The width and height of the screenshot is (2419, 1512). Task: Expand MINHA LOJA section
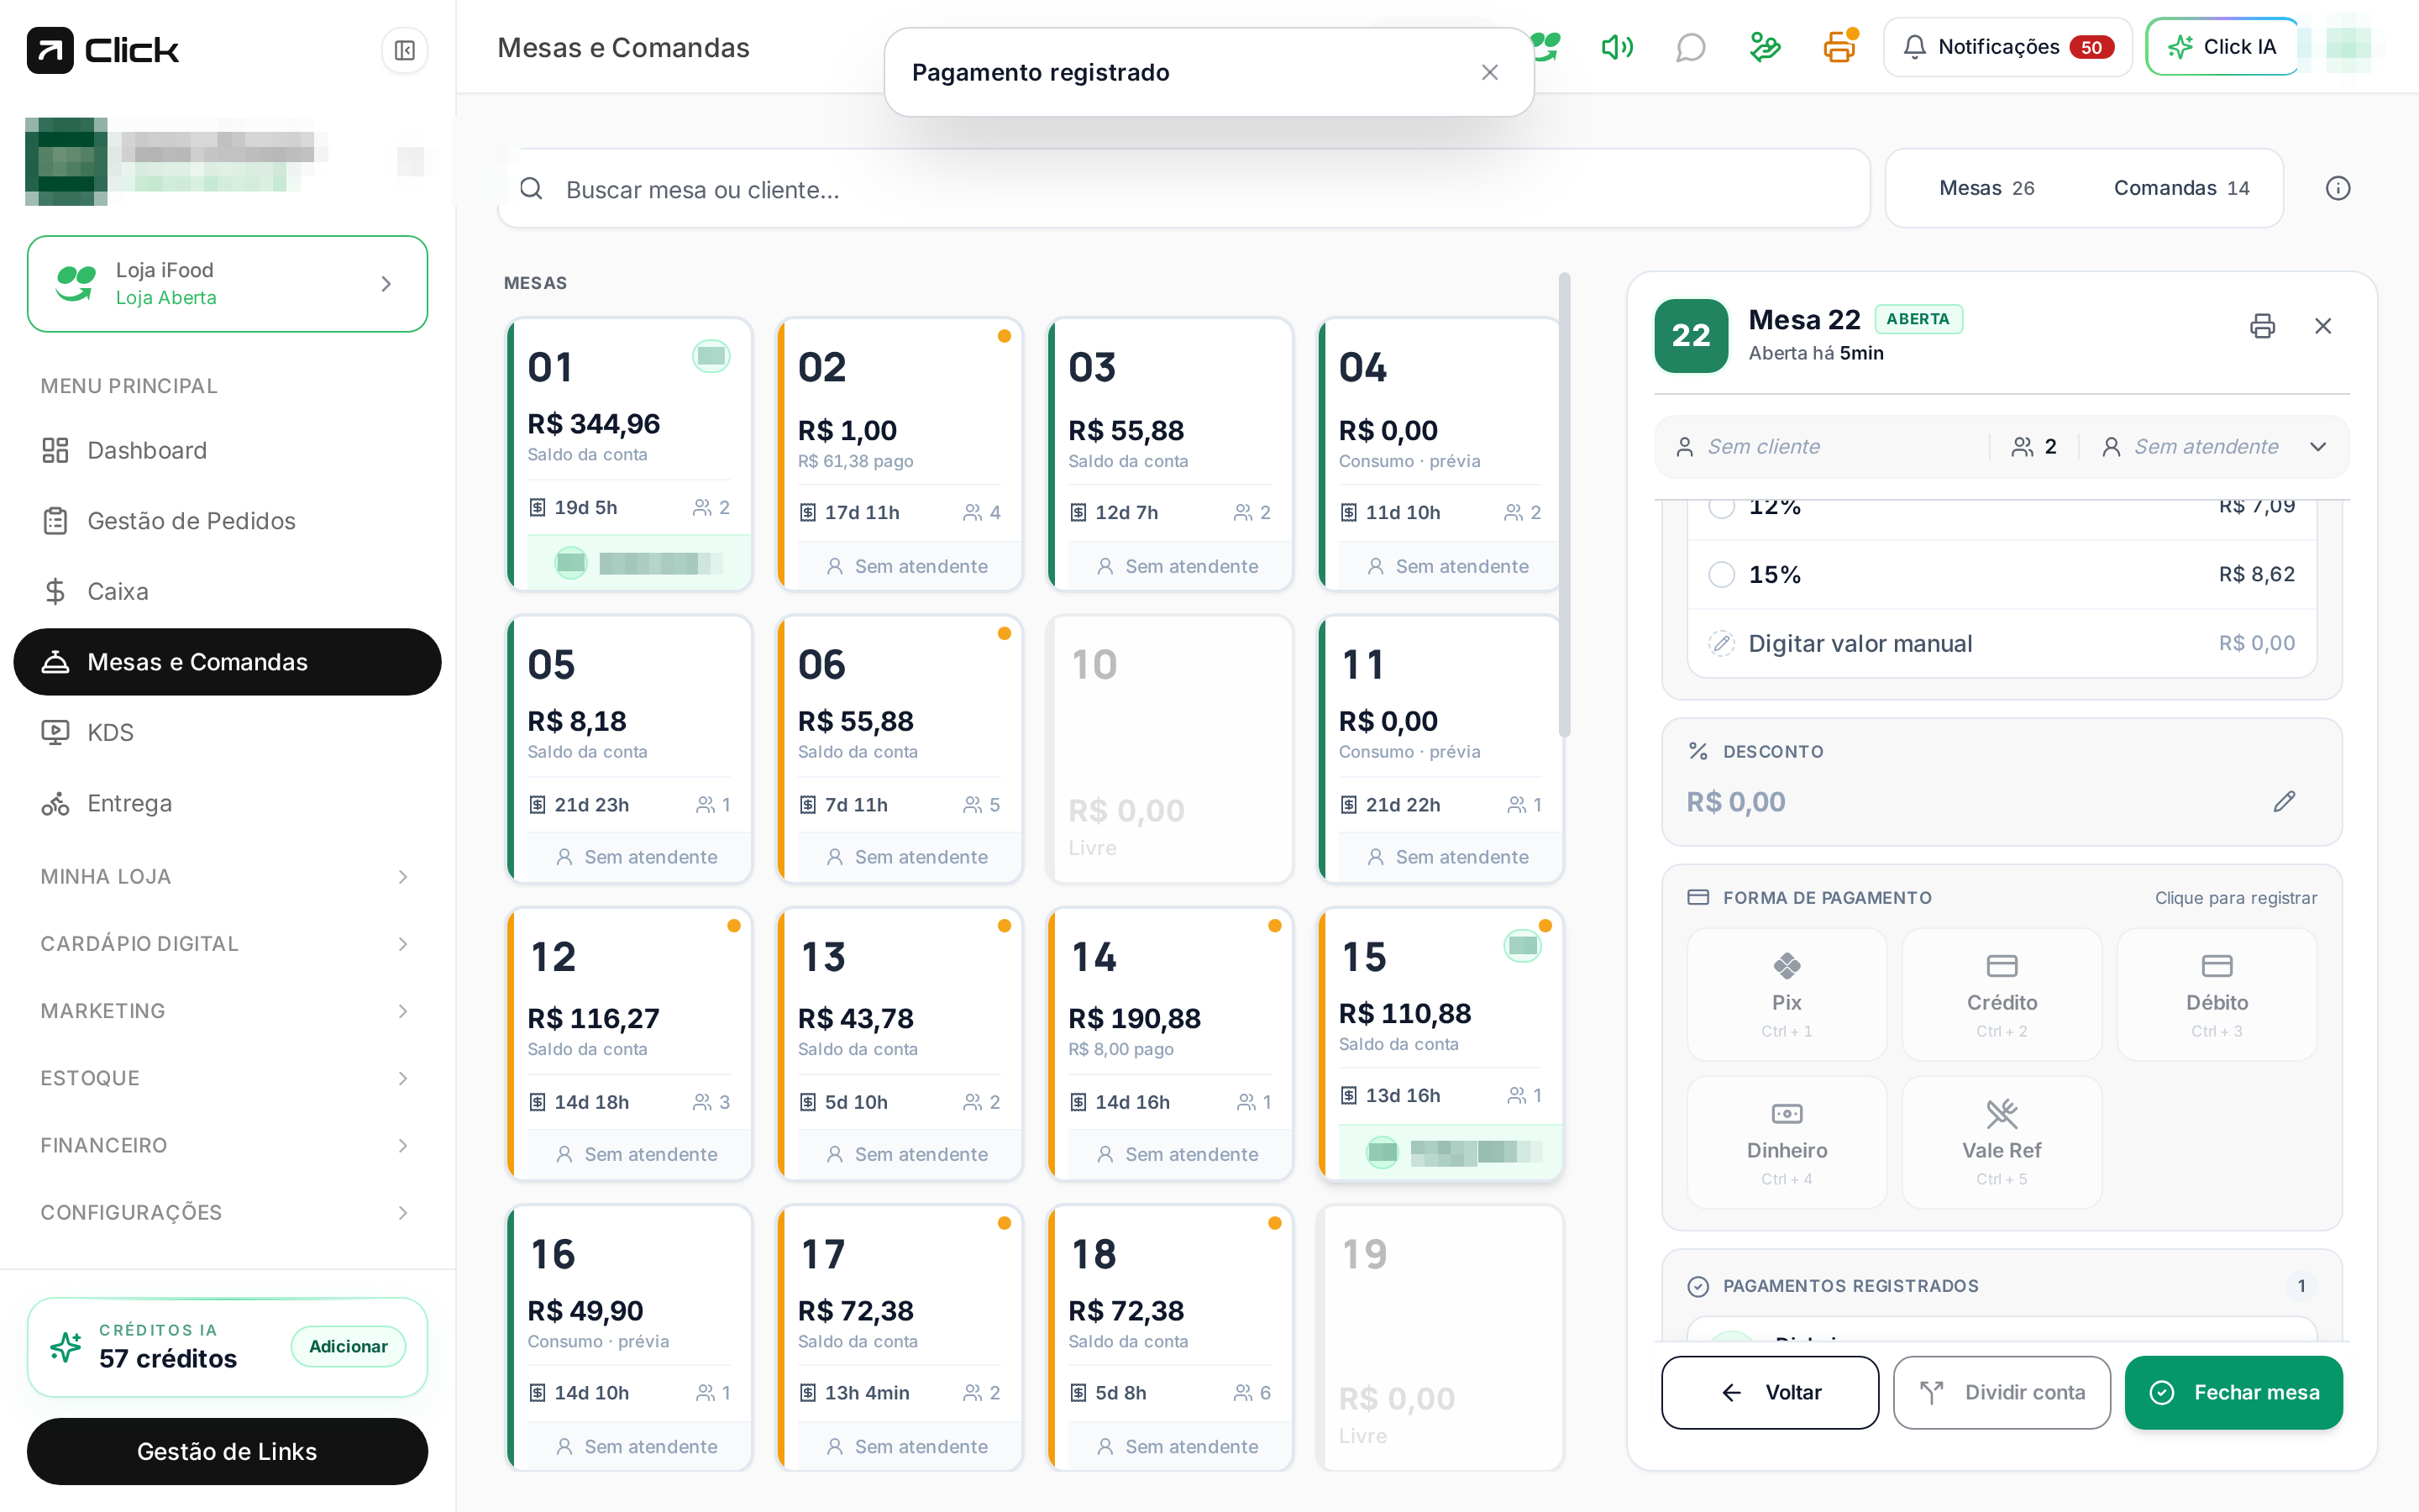click(227, 877)
